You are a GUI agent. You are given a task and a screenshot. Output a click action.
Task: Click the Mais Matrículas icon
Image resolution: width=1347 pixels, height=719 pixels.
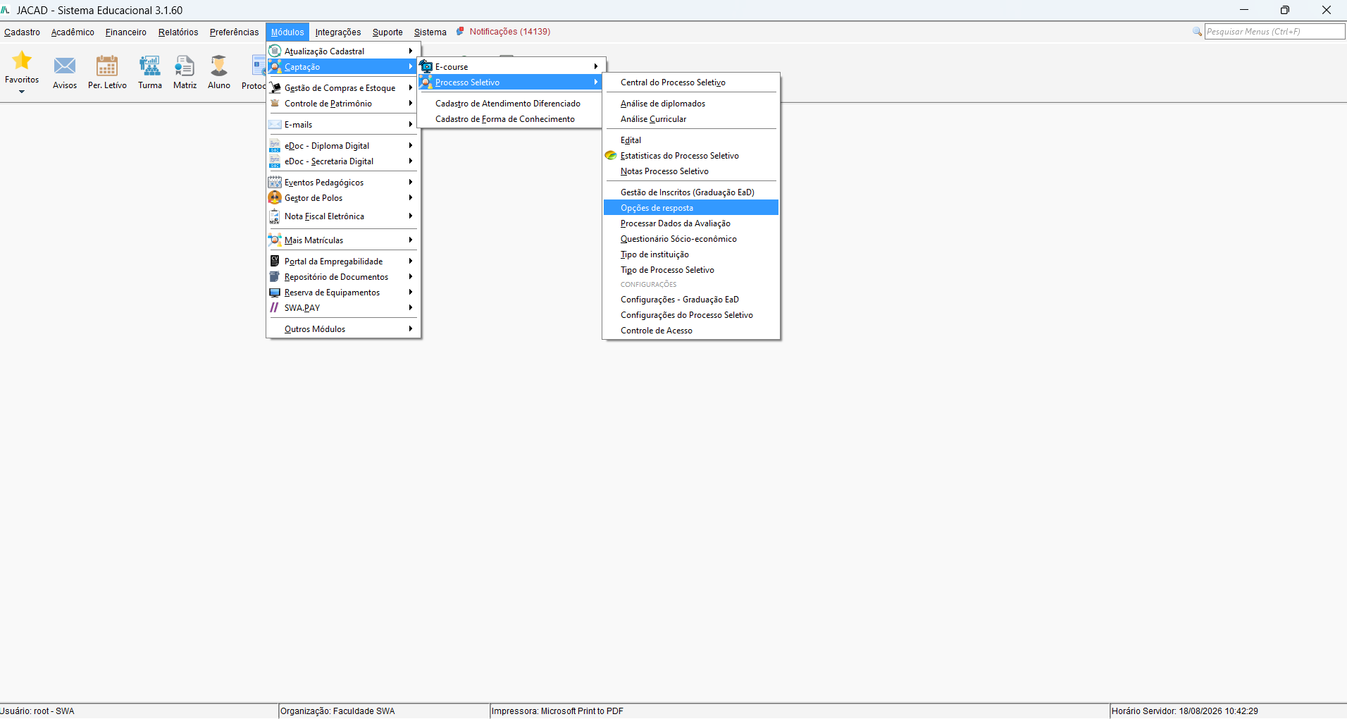[x=275, y=240]
